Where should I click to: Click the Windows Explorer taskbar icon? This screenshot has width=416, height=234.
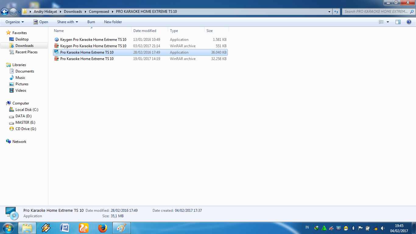[27, 228]
